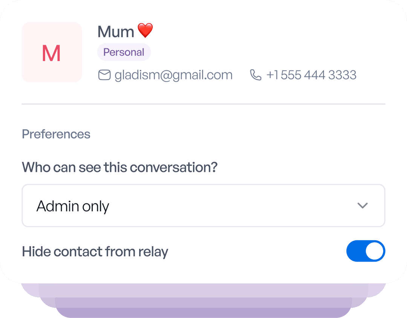This screenshot has width=407, height=318.
Task: Click the pink M avatar
Action: (52, 52)
